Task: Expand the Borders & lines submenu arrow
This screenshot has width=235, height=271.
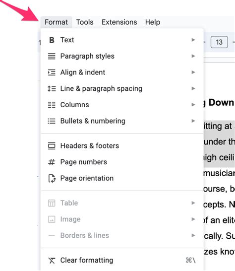Action: pos(193,235)
